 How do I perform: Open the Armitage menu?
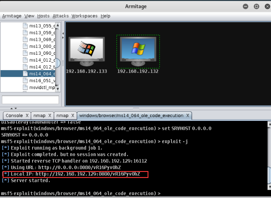[12, 16]
